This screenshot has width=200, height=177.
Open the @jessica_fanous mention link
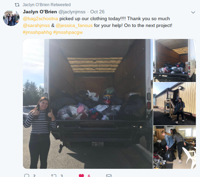coord(74,26)
